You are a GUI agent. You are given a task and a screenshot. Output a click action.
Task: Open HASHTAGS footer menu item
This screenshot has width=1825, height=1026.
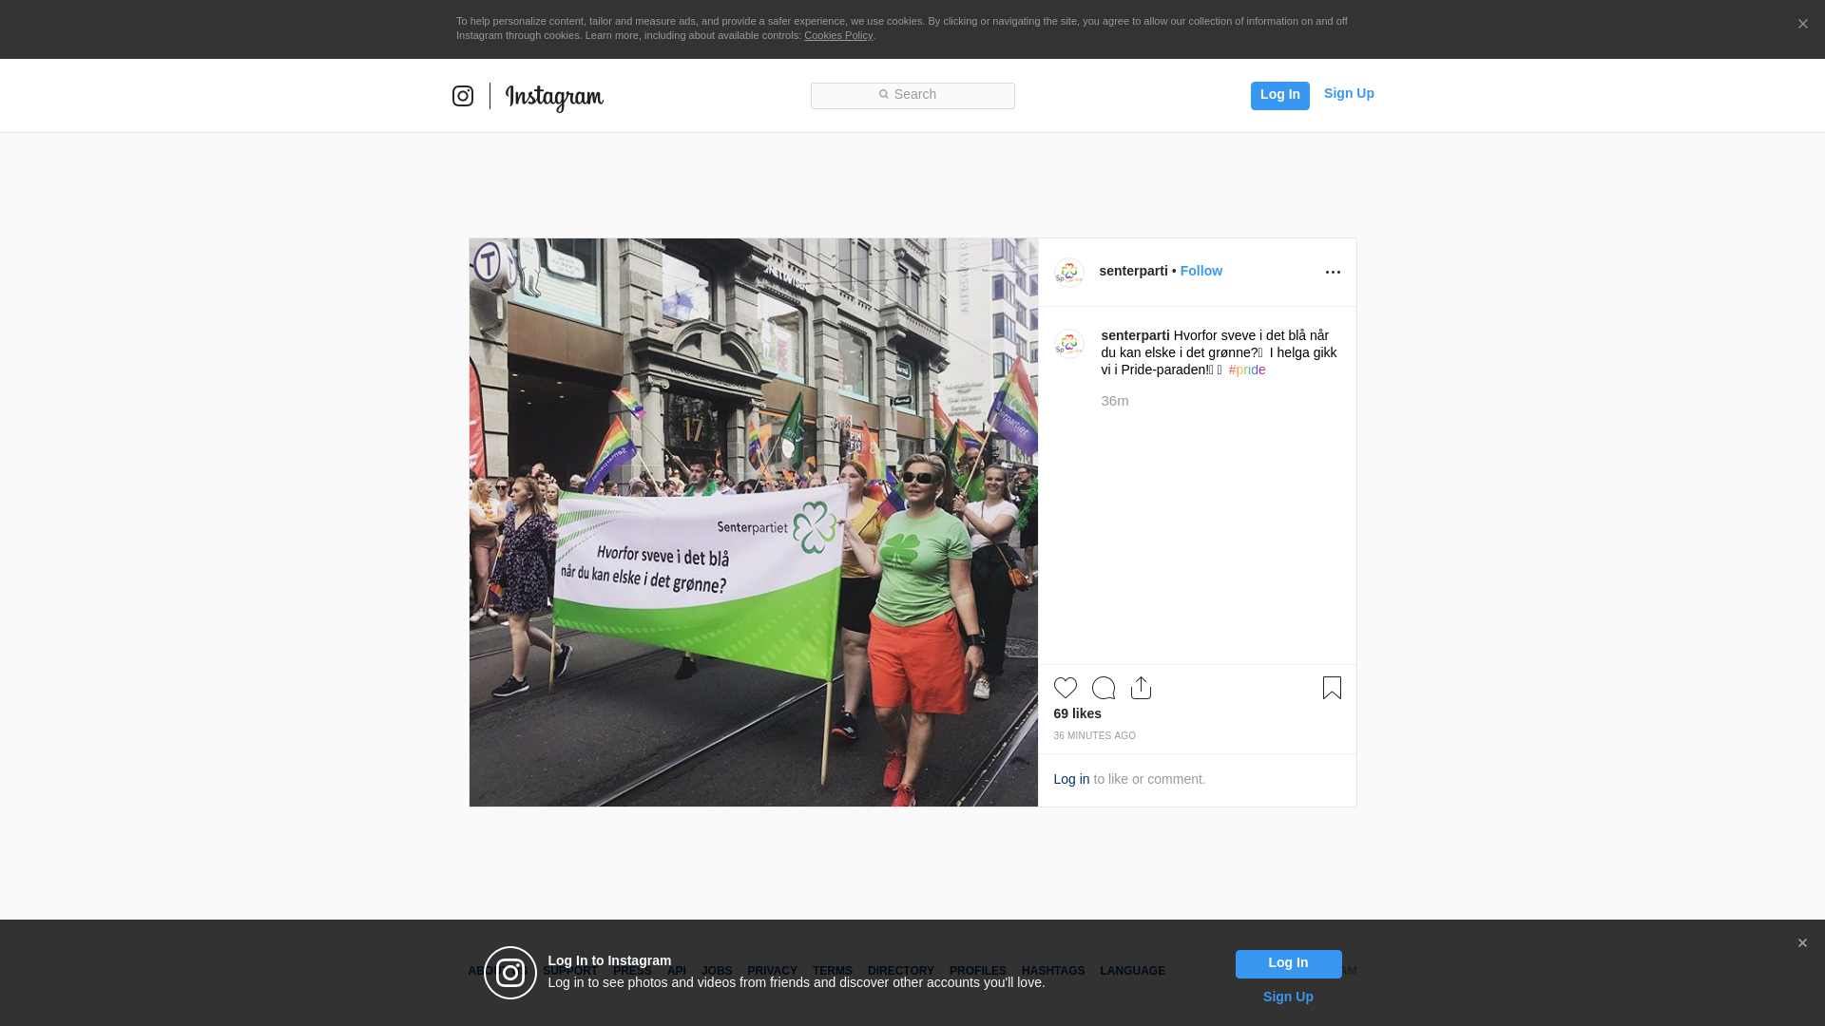tap(1052, 971)
